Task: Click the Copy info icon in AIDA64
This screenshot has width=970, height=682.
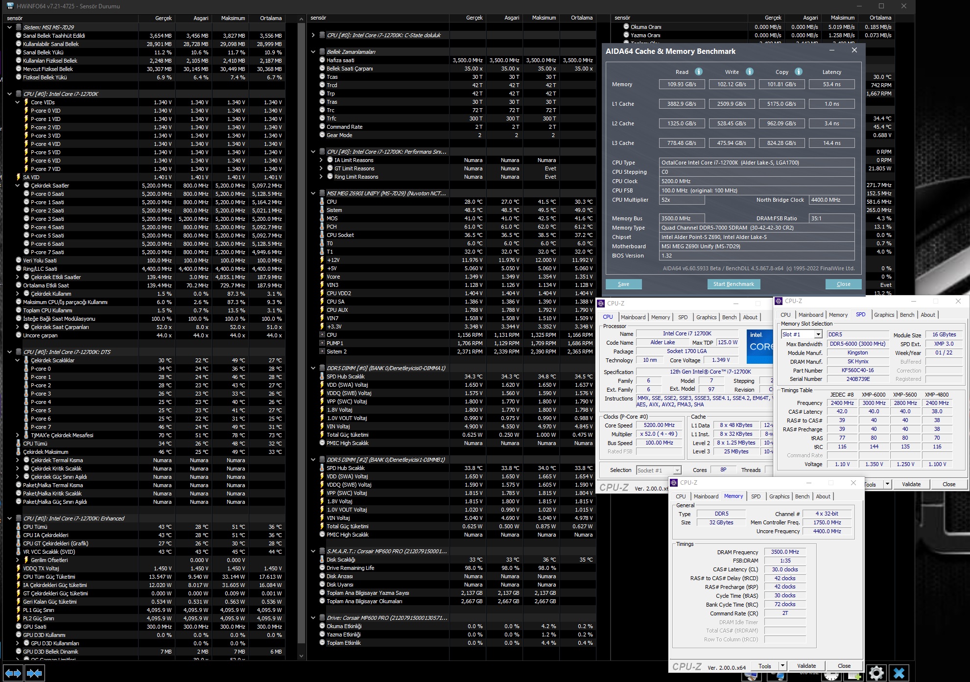Action: 799,71
